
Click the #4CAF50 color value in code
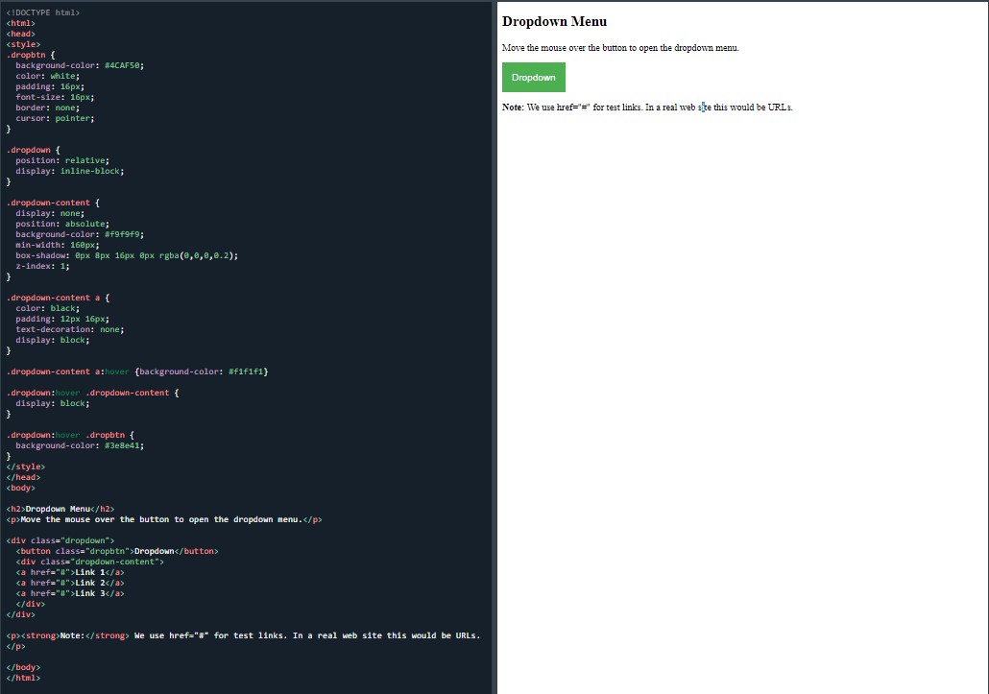(x=124, y=65)
